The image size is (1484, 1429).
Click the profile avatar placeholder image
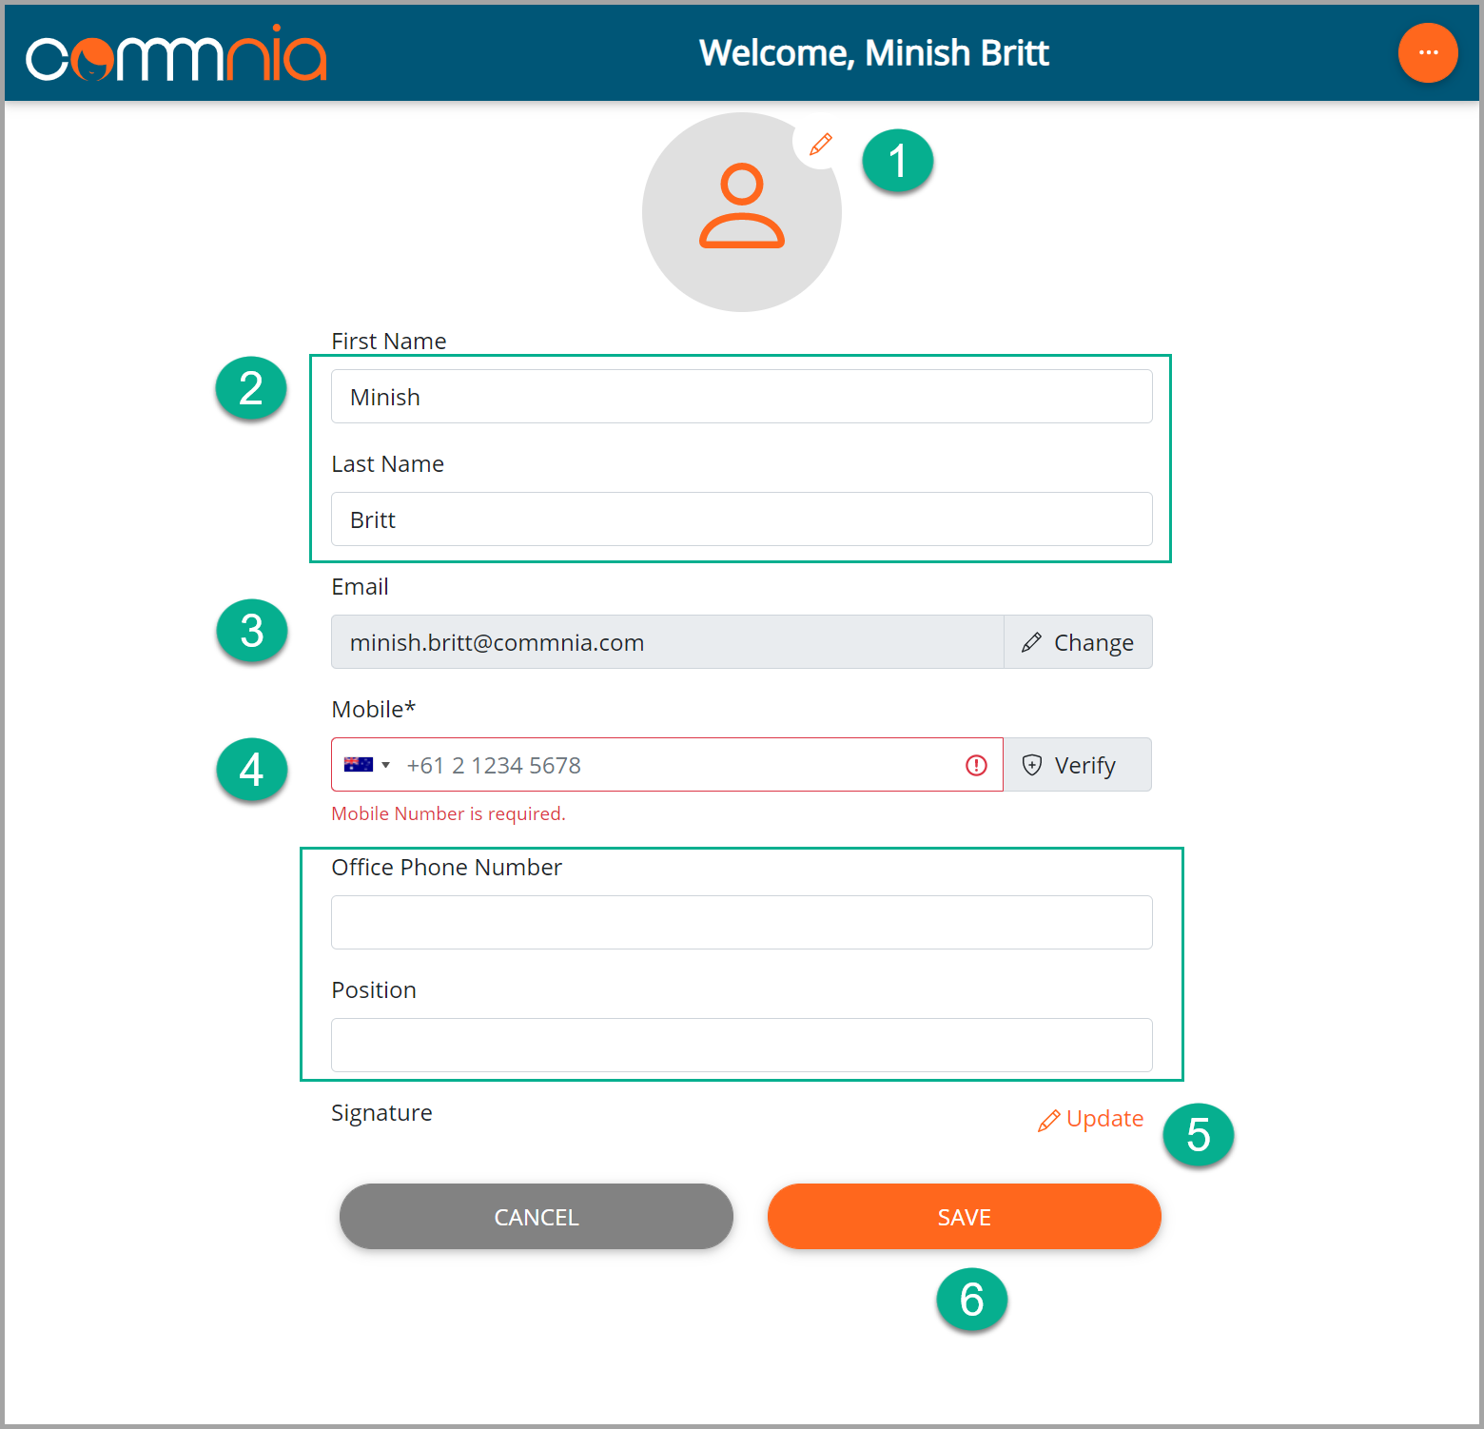click(x=742, y=212)
